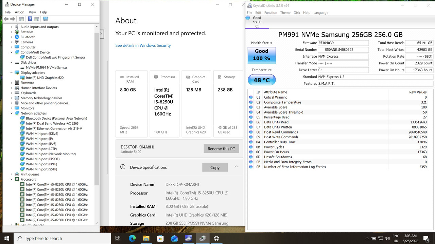Select the Batteries category icon
This screenshot has width=435, height=244.
point(17,32)
